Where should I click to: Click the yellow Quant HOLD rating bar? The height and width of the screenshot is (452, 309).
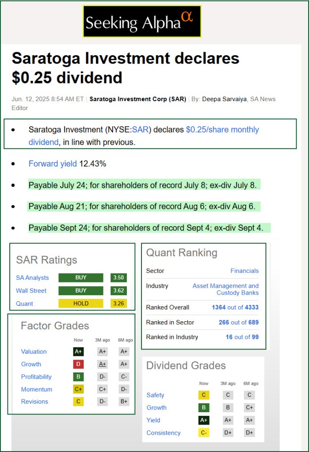coord(81,304)
